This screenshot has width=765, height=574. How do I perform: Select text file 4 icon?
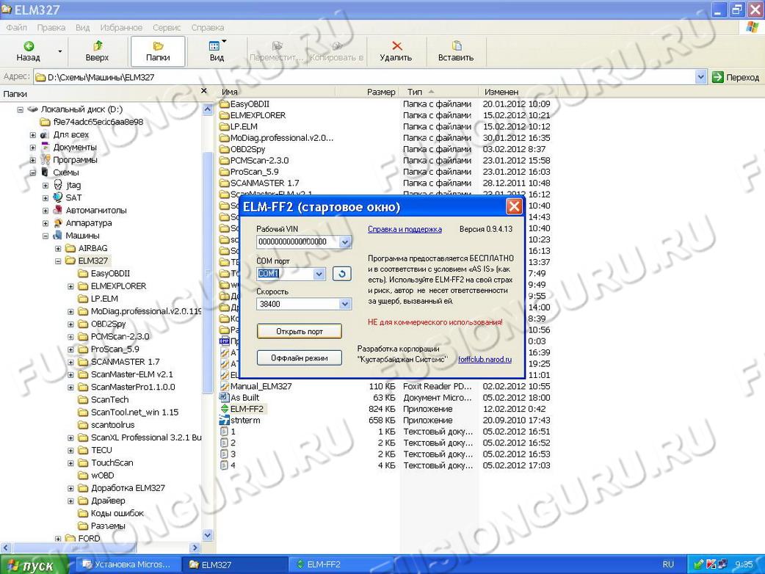pyautogui.click(x=225, y=465)
